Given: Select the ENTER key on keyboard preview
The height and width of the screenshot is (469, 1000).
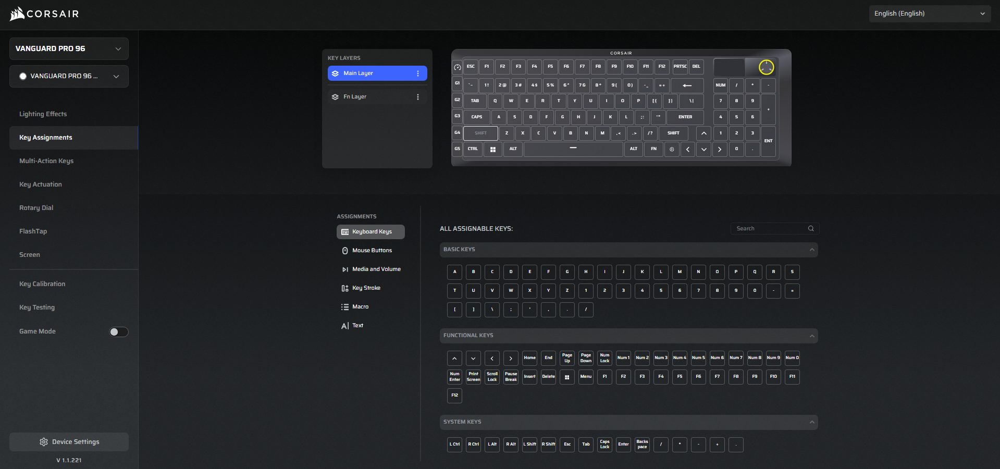Looking at the screenshot, I should tap(685, 117).
